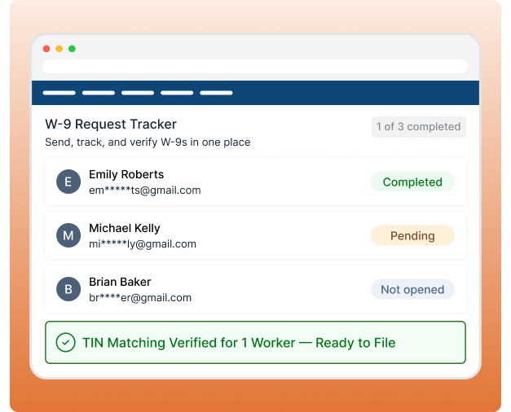Click the Send, track, and verify subtitle
Screen dimensions: 511x412
click(148, 142)
